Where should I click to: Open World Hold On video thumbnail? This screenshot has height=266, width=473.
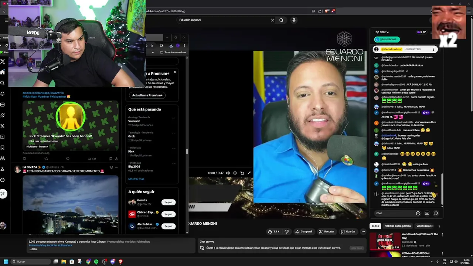click(x=385, y=241)
